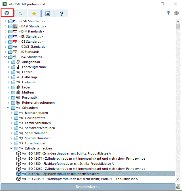Collapse the ISO Standards node

click(x=5, y=57)
